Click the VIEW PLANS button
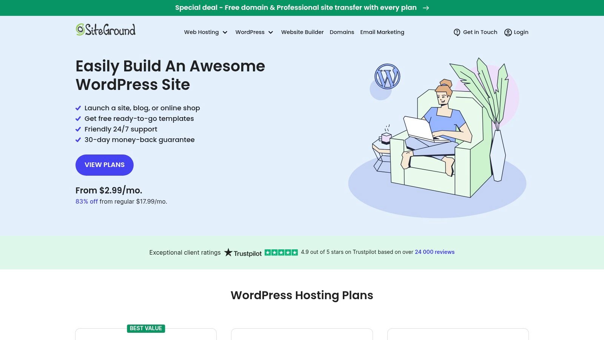 tap(104, 165)
